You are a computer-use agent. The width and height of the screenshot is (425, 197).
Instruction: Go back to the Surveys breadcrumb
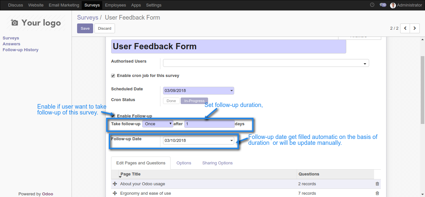click(88, 18)
